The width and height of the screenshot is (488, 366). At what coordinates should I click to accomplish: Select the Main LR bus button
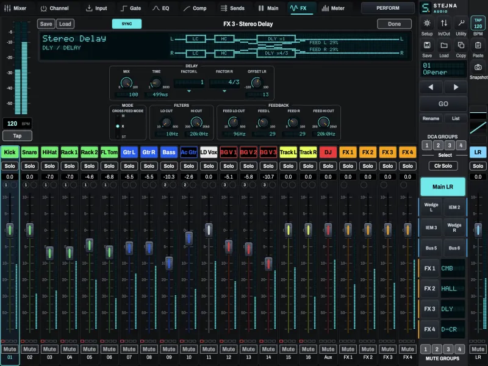[443, 187]
